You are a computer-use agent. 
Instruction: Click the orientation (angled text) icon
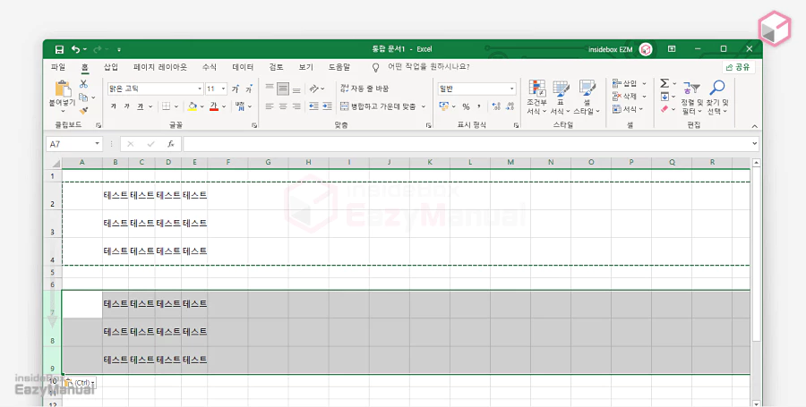[x=314, y=89]
